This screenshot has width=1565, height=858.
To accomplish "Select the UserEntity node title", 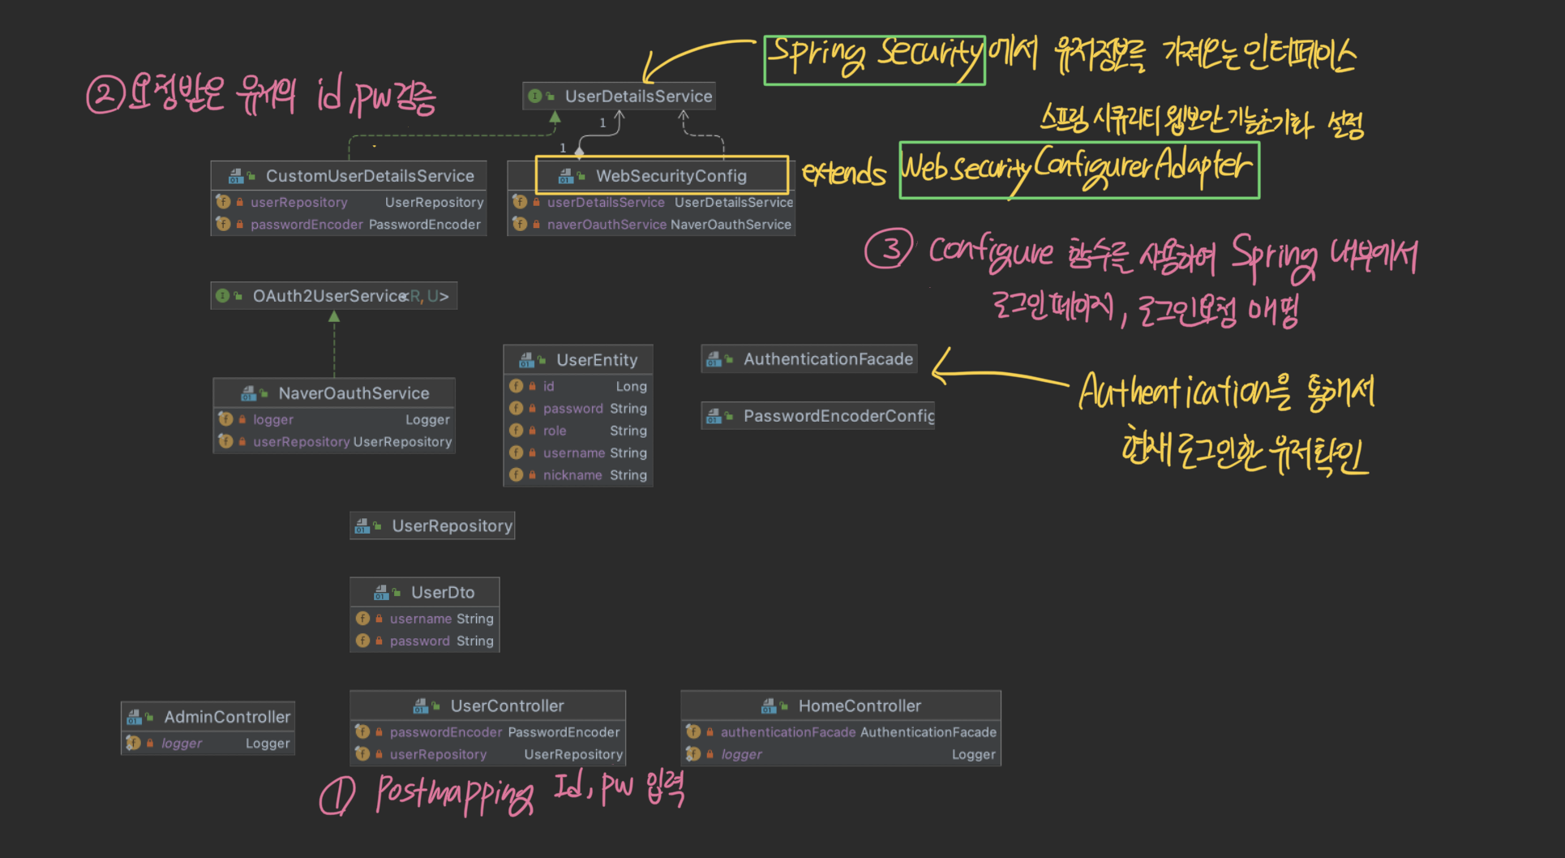I will coord(597,360).
